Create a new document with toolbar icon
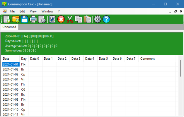This screenshot has height=117, width=184. [7, 19]
